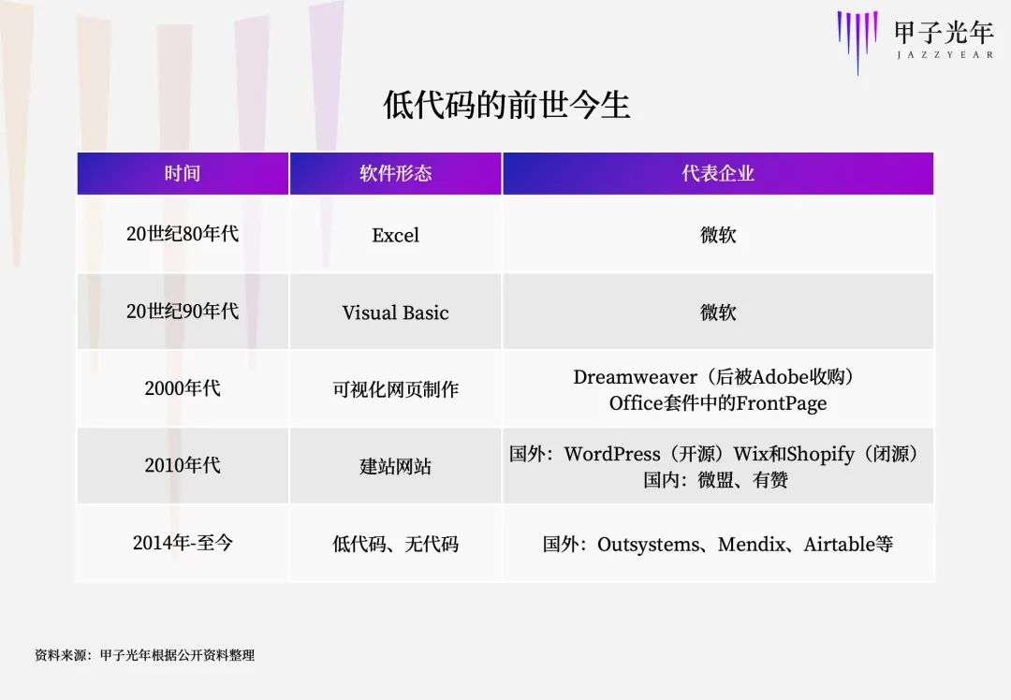Click the cell 2010年代
This screenshot has height=700, width=1011.
coord(183,465)
